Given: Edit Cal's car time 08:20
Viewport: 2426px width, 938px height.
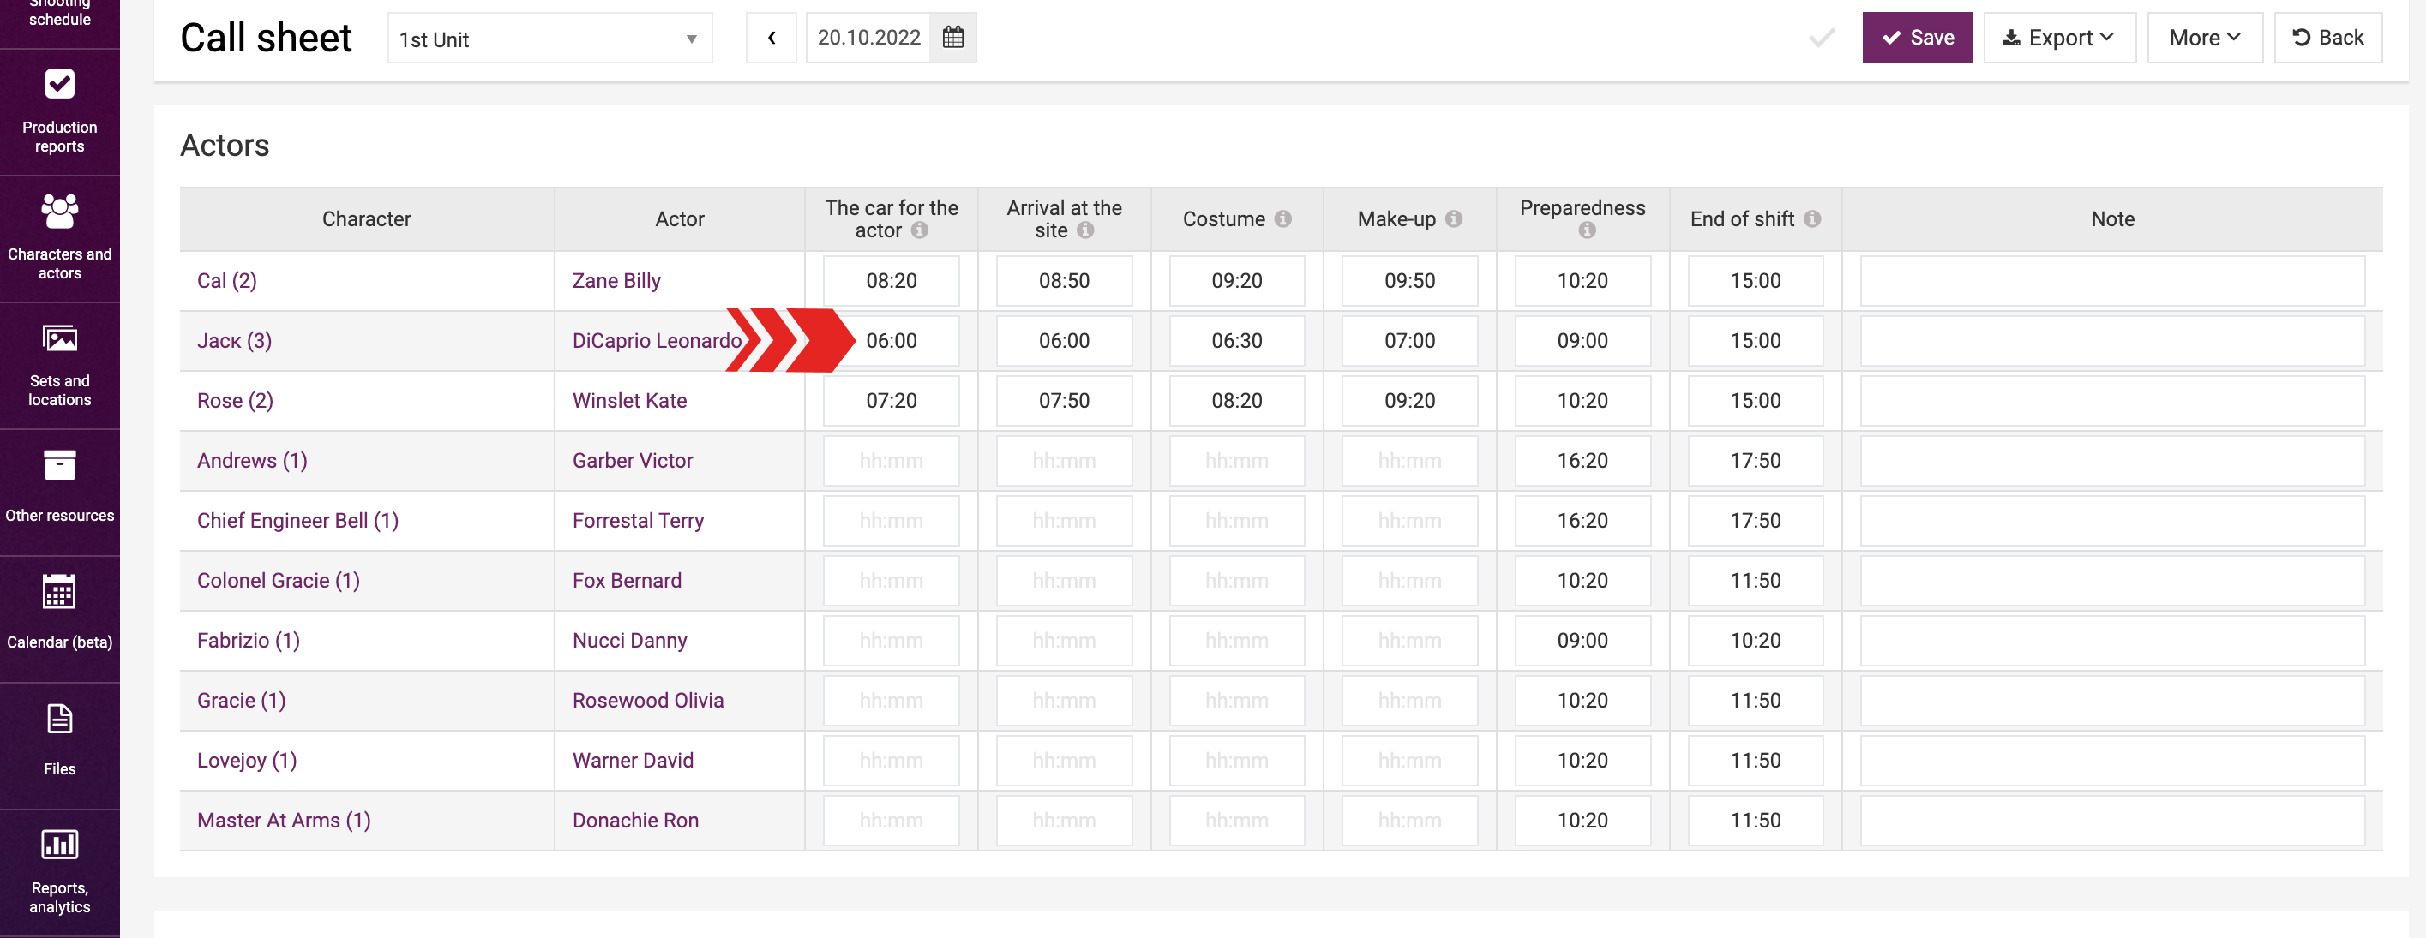Looking at the screenshot, I should (891, 280).
